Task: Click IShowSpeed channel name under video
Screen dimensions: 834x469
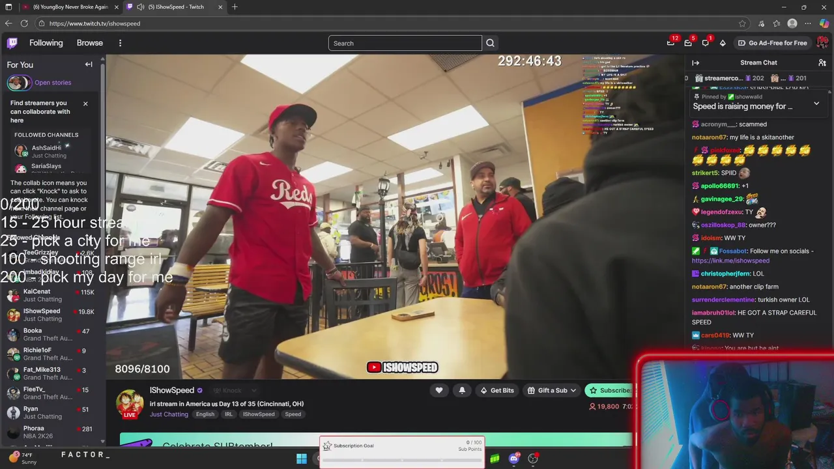Action: [172, 390]
